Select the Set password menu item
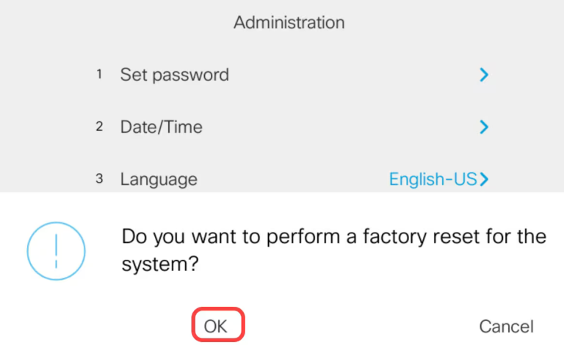This screenshot has height=345, width=564. click(175, 74)
